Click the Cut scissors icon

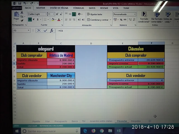[x=22, y=13]
